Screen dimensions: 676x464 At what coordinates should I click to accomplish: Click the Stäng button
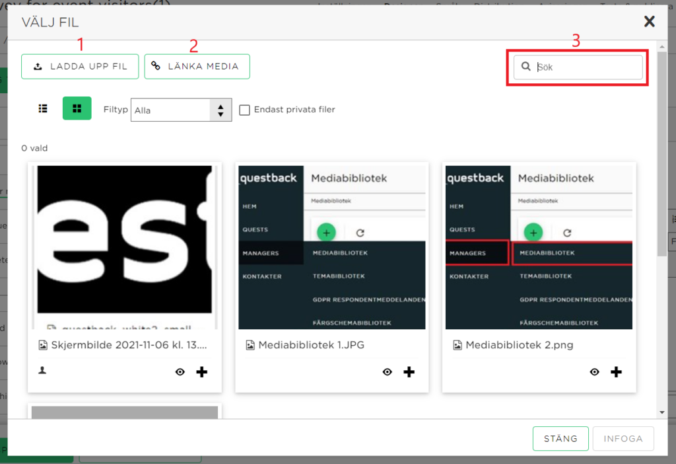(x=560, y=438)
